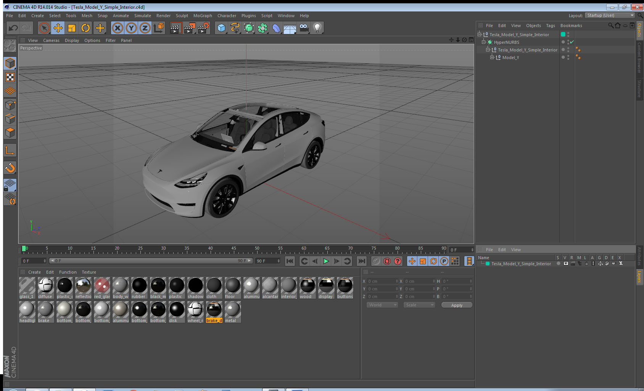
Task: Switch to Points mode
Action: tap(10, 105)
